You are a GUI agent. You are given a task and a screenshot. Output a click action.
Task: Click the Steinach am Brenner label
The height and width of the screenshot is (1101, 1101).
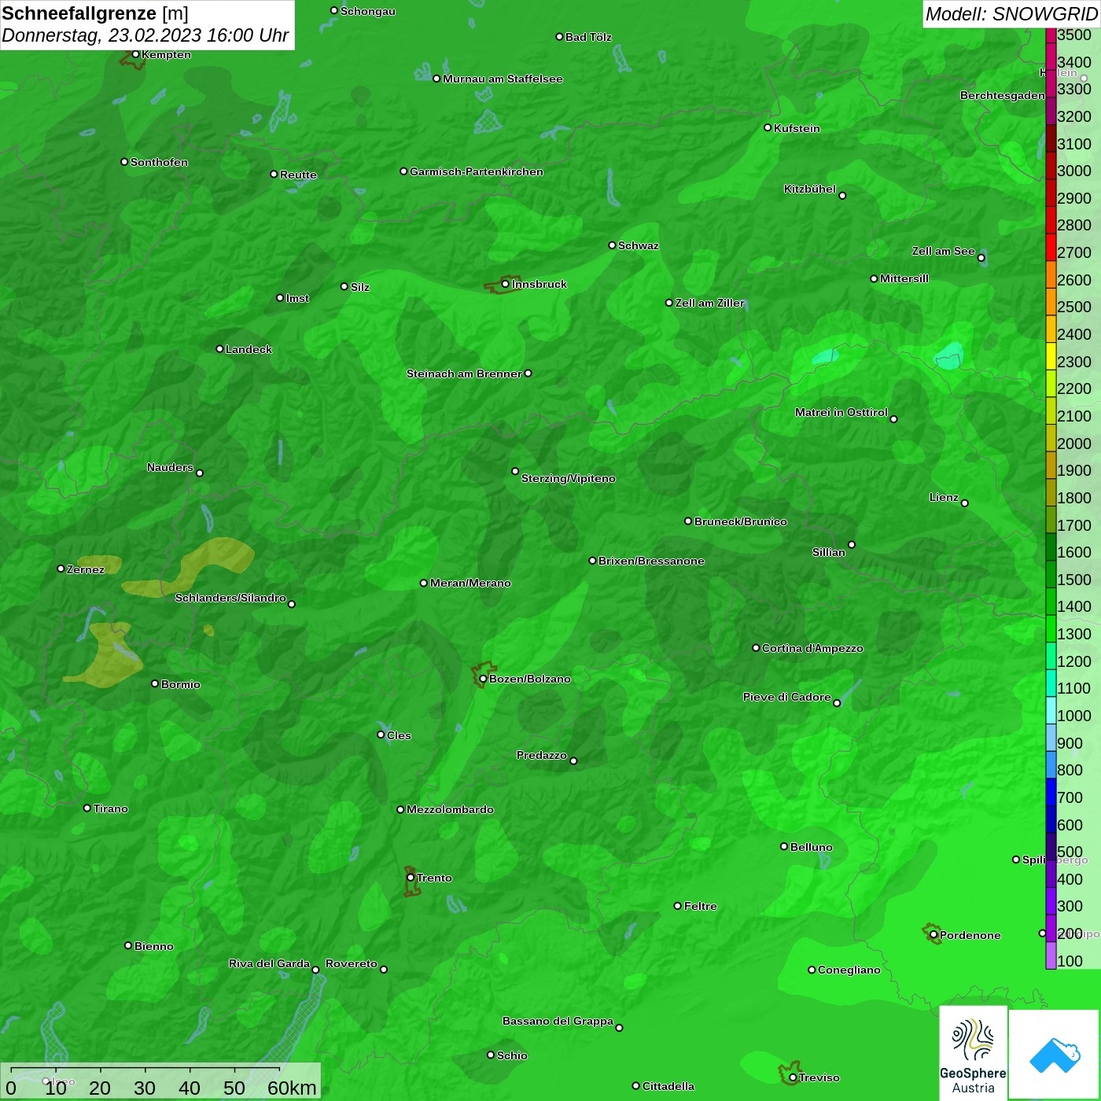(x=464, y=374)
